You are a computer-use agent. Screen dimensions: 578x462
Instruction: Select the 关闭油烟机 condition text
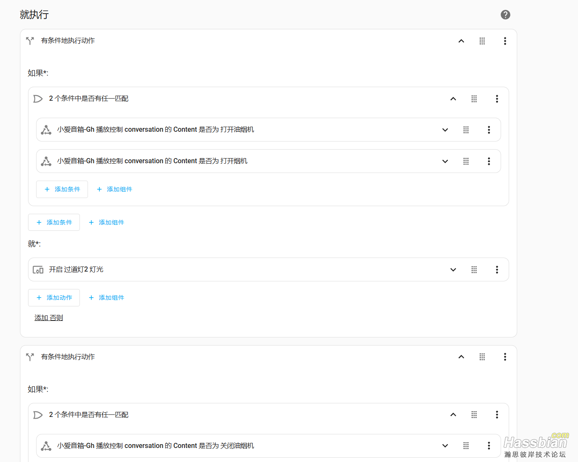click(156, 446)
